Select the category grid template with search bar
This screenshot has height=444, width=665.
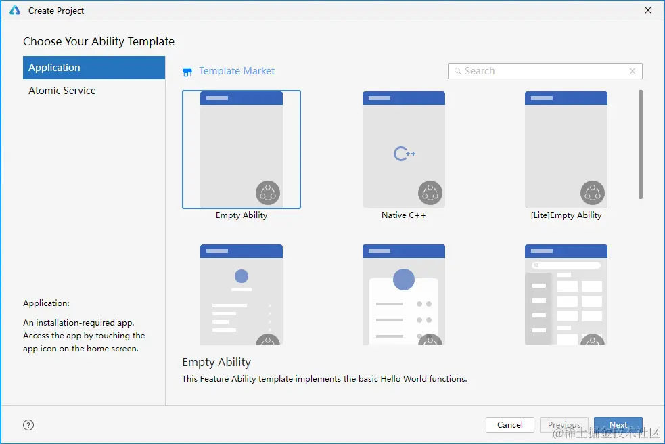pos(566,294)
